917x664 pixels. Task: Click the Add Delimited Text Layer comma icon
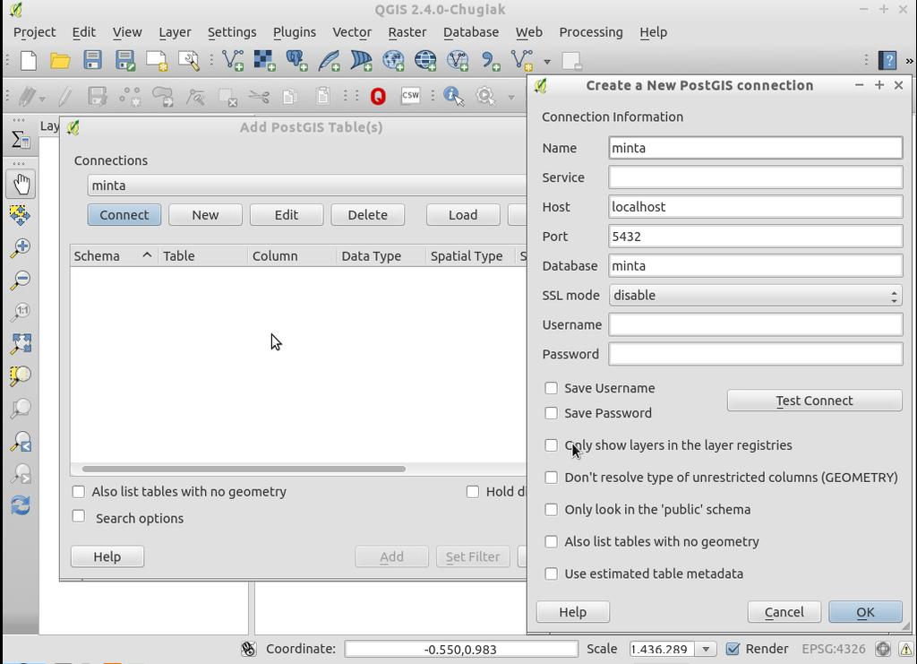tap(490, 60)
